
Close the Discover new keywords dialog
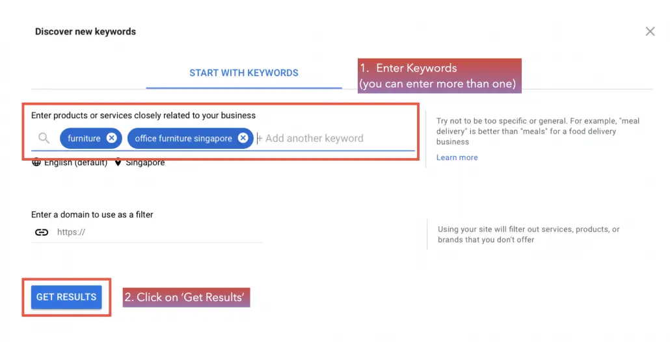(650, 31)
